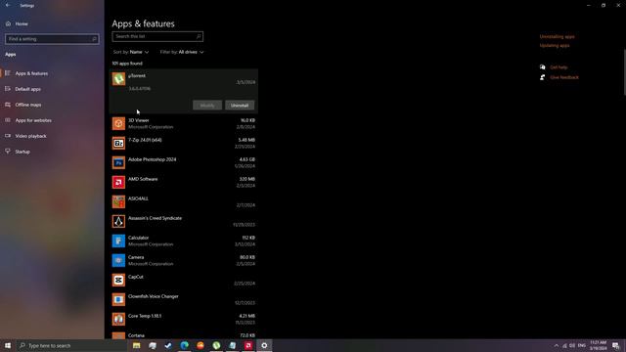Click the Get help chat icon
Viewport: 626px width, 352px height.
(542, 67)
